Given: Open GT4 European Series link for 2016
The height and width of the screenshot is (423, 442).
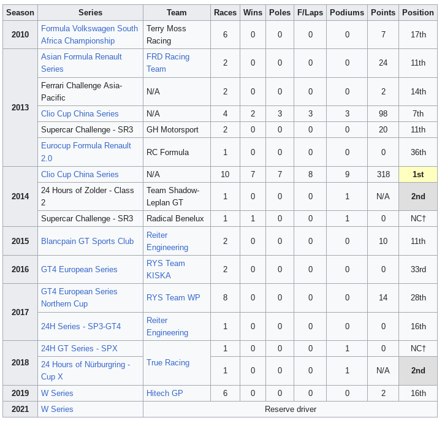Looking at the screenshot, I should pos(79,269).
